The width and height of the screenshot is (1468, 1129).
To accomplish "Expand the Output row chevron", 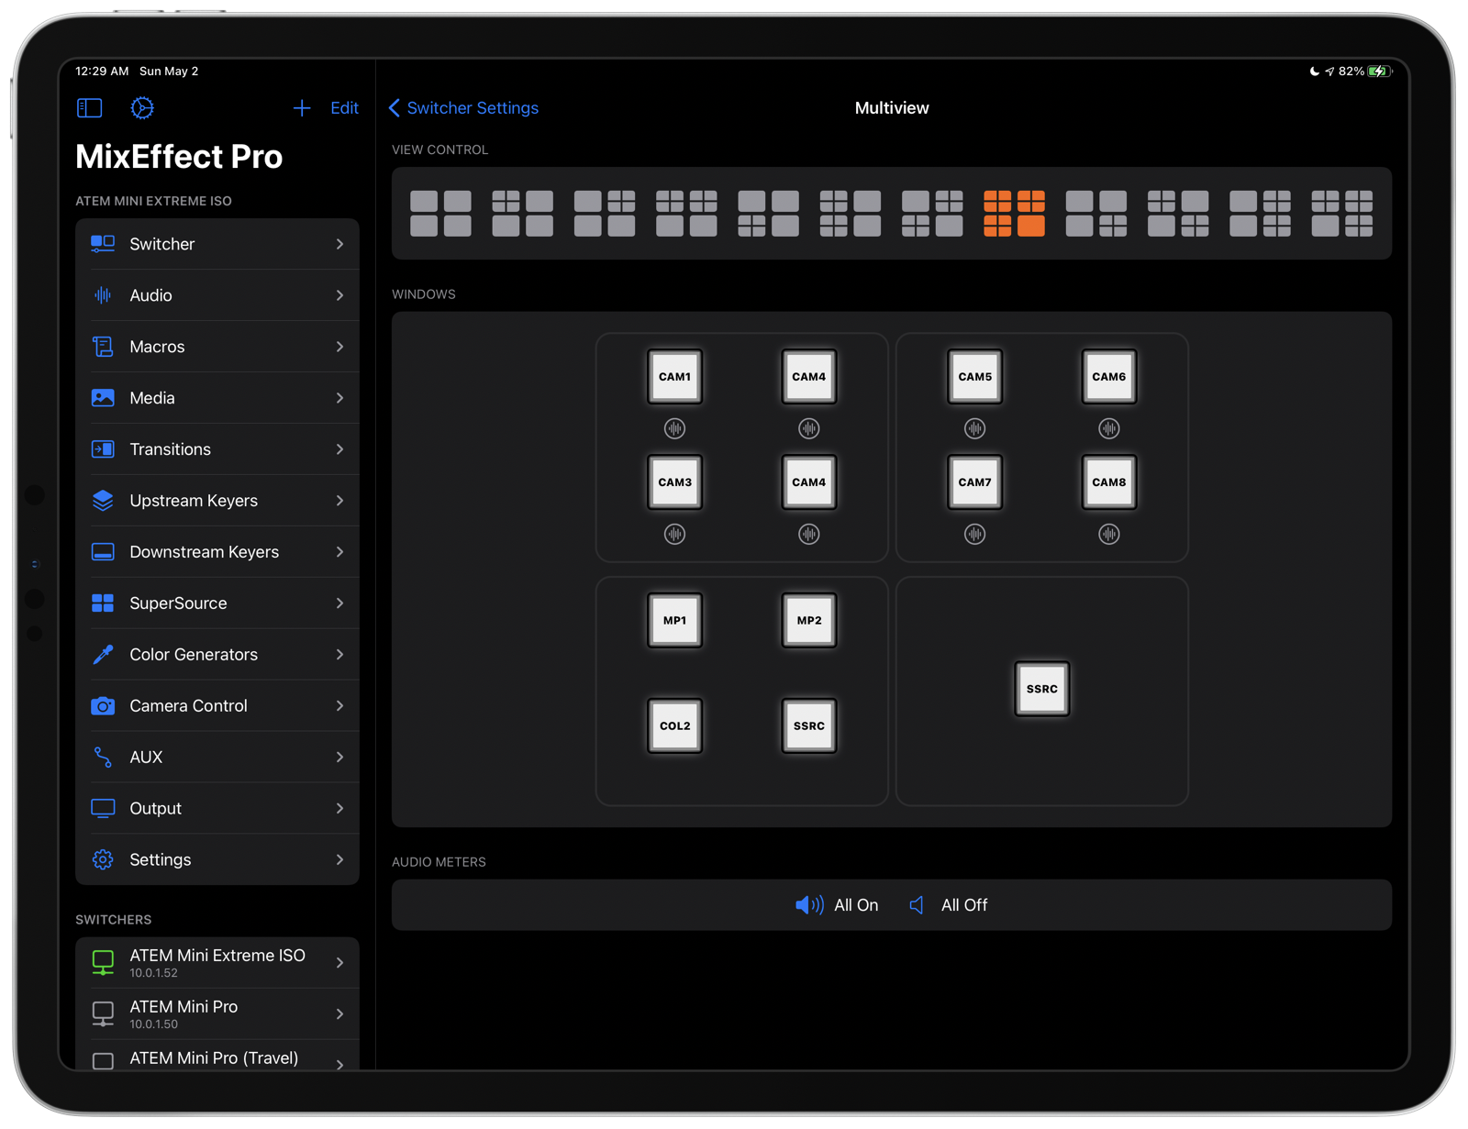I will pos(339,809).
